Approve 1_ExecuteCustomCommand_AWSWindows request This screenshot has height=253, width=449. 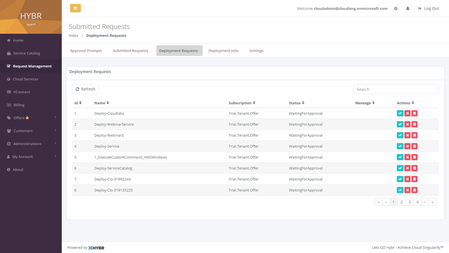coord(400,157)
